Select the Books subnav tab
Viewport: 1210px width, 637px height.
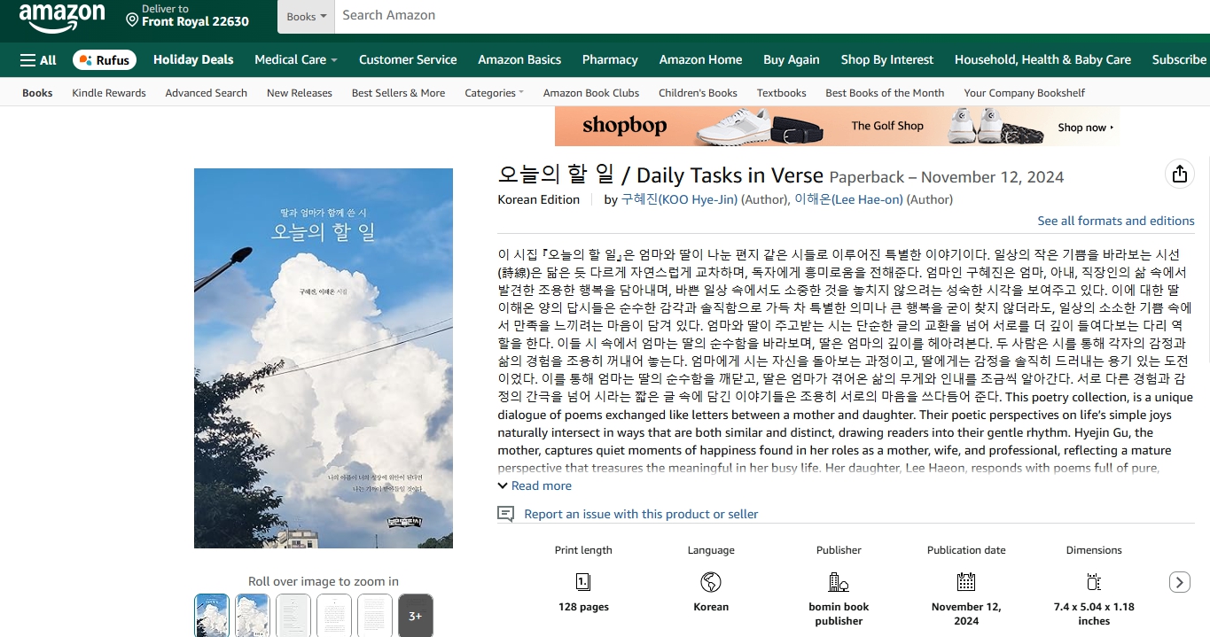coord(37,93)
